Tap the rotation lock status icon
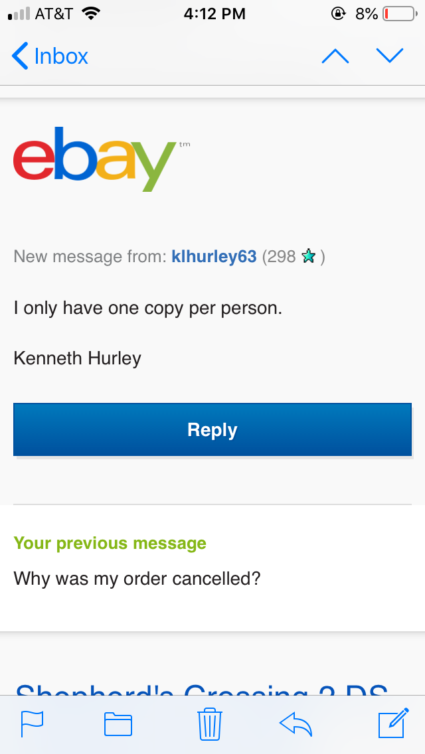 pyautogui.click(x=339, y=14)
